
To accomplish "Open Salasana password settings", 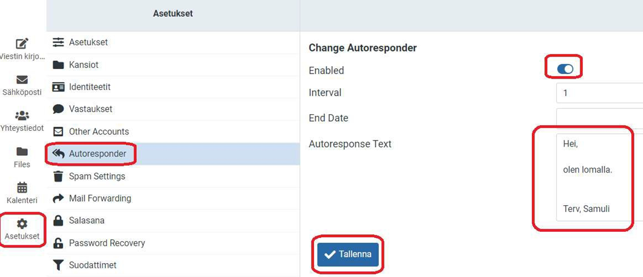I will [86, 221].
